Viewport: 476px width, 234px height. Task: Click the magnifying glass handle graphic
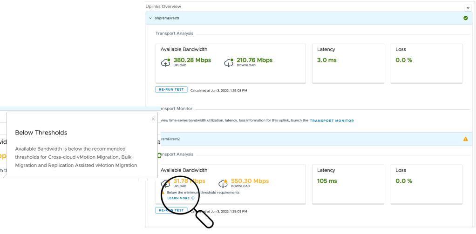click(x=204, y=219)
